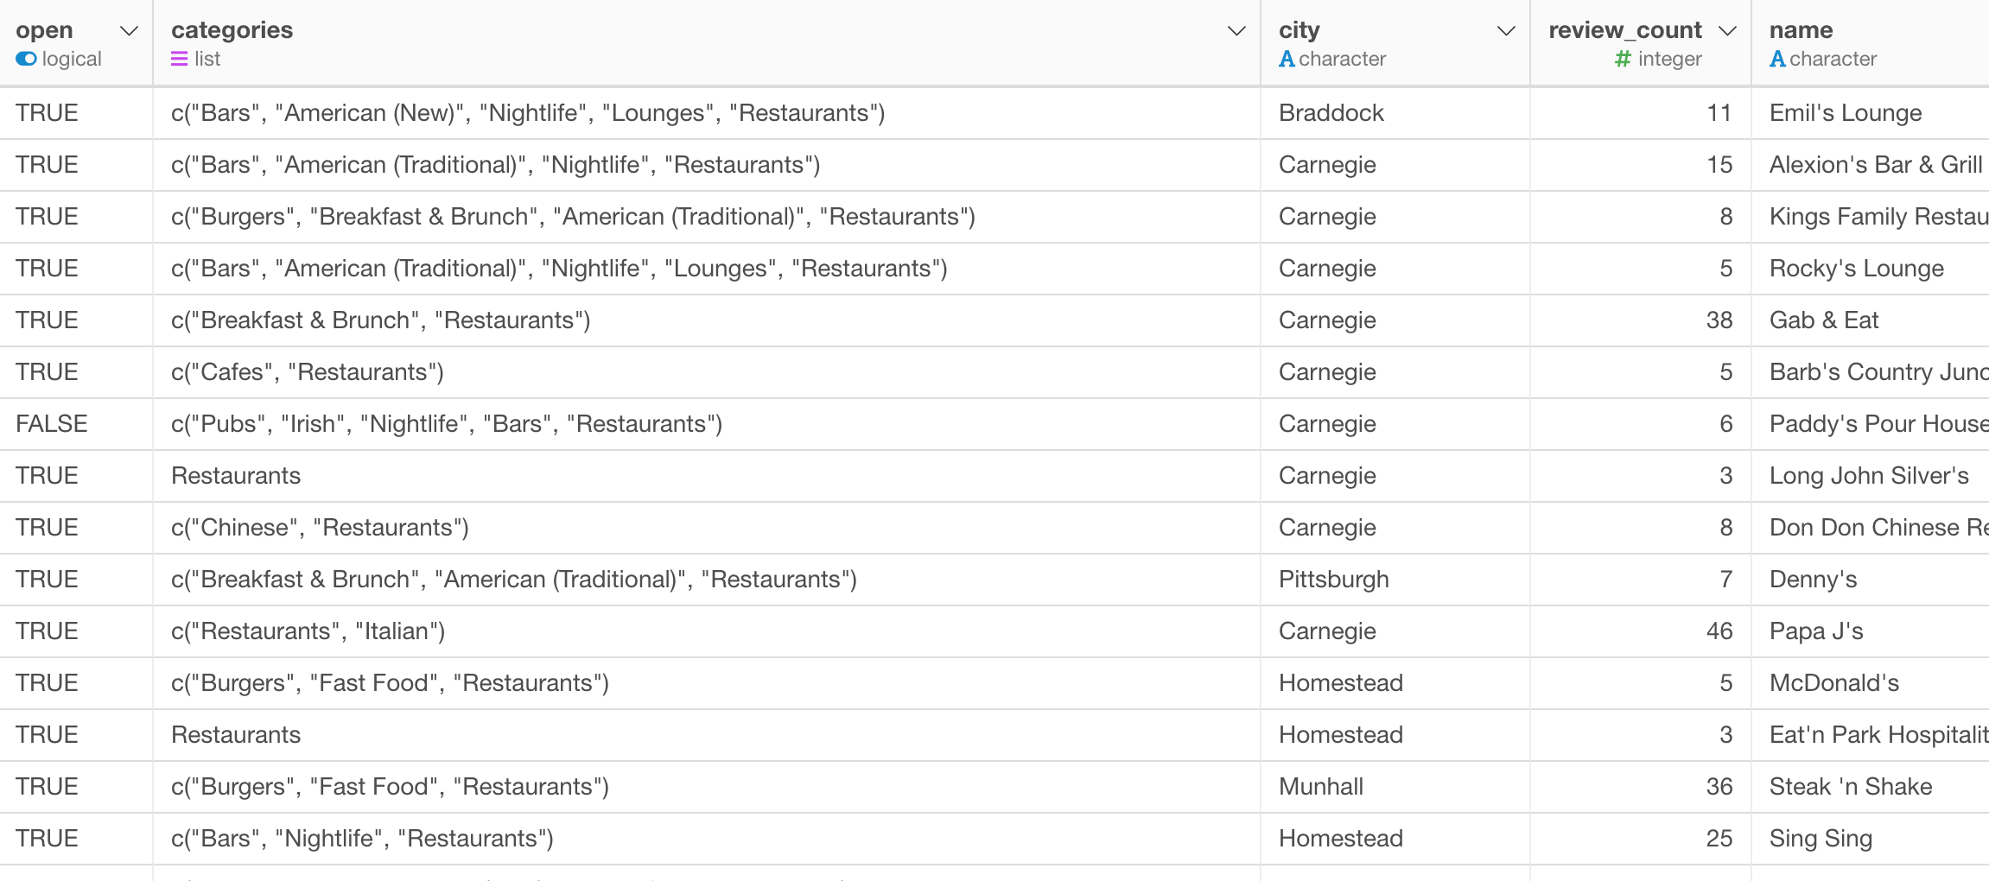The width and height of the screenshot is (1989, 881).
Task: Click the categories cell with "American (New)"
Action: [707, 113]
